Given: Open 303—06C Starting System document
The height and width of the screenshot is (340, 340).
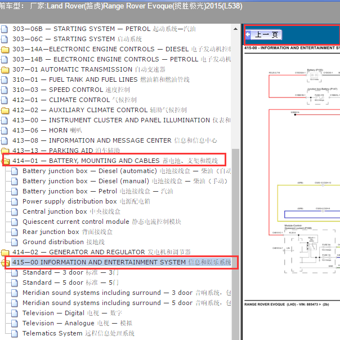Looking at the screenshot, I should click(77, 39).
